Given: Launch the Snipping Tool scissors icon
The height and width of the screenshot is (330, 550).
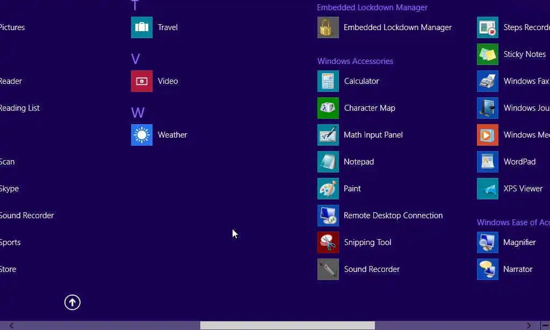Looking at the screenshot, I should [328, 242].
